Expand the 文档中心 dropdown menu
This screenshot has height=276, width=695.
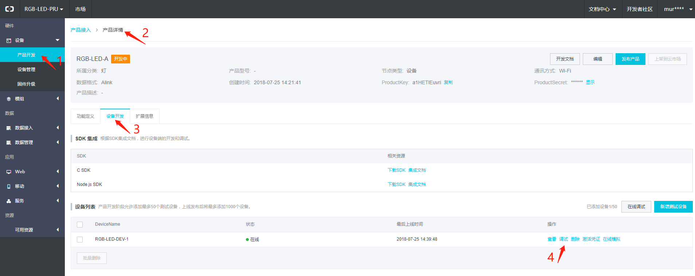602,9
